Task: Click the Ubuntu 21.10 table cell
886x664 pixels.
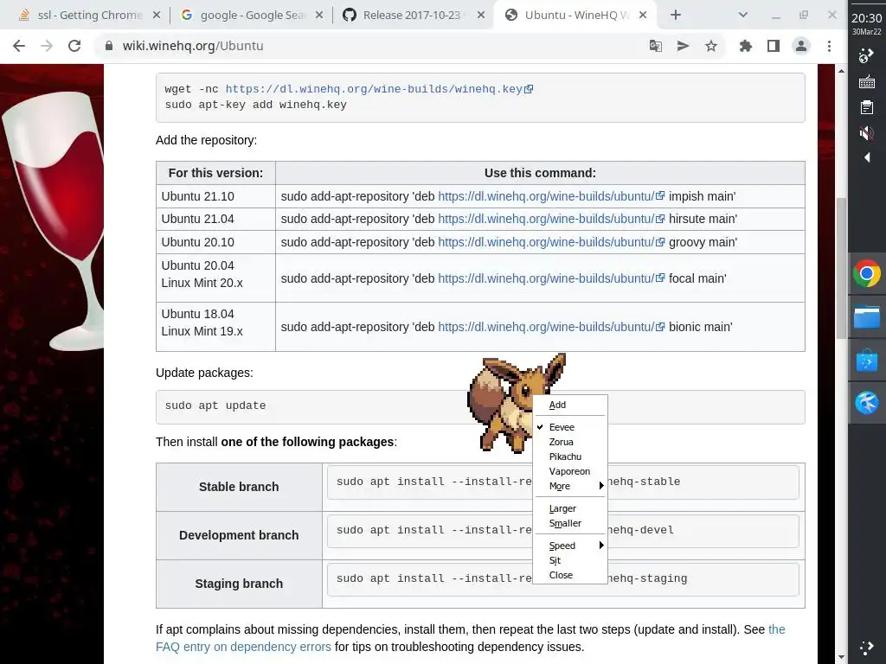Action: pos(215,196)
